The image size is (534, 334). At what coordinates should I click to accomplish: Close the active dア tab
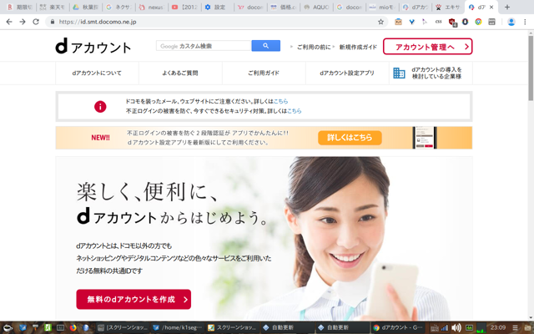tap(491, 7)
